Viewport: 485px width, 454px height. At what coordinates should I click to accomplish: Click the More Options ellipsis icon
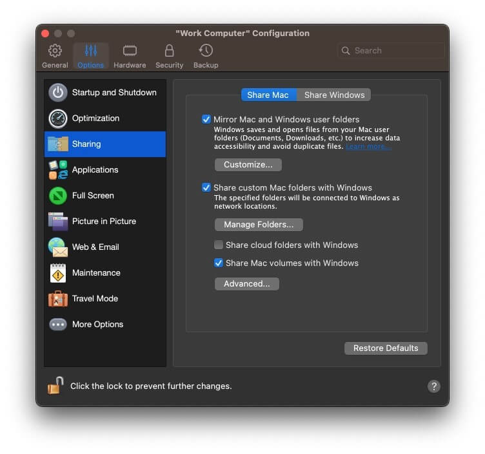58,325
